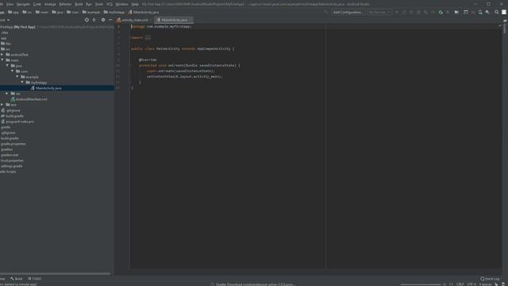Viewport: 508px width, 286px height.
Task: Open the Code menu
Action: pyautogui.click(x=37, y=4)
